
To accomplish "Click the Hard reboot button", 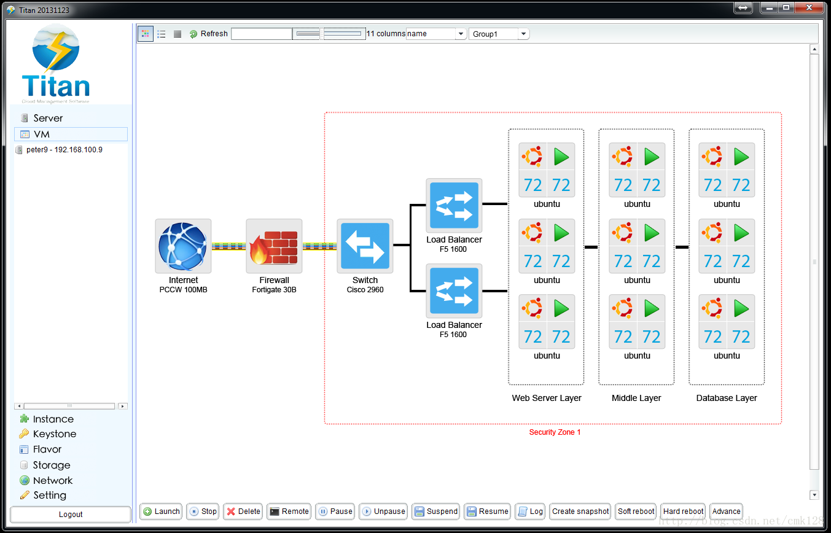I will 683,512.
